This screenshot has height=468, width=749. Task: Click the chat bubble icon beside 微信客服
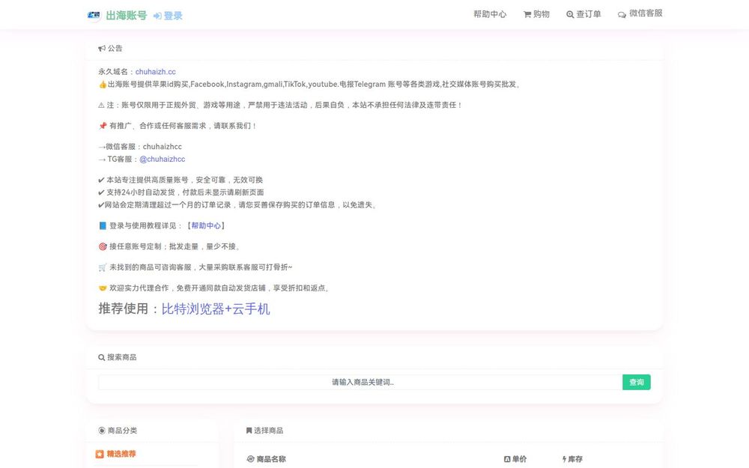coord(622,15)
